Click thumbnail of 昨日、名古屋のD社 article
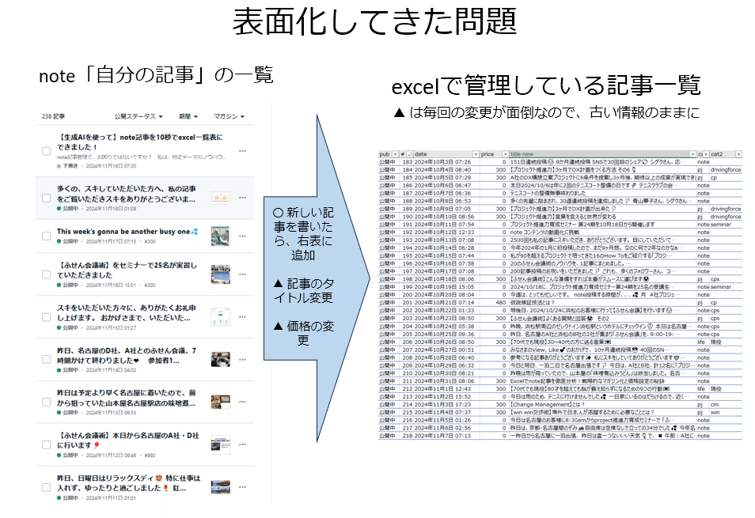 tap(221, 359)
